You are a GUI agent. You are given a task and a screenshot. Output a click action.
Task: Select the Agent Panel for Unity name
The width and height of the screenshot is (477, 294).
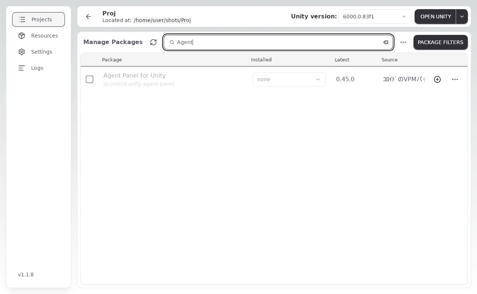pos(135,75)
